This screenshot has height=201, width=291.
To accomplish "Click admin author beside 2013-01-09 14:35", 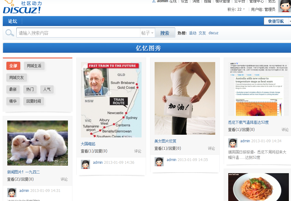I will [x=172, y=160].
